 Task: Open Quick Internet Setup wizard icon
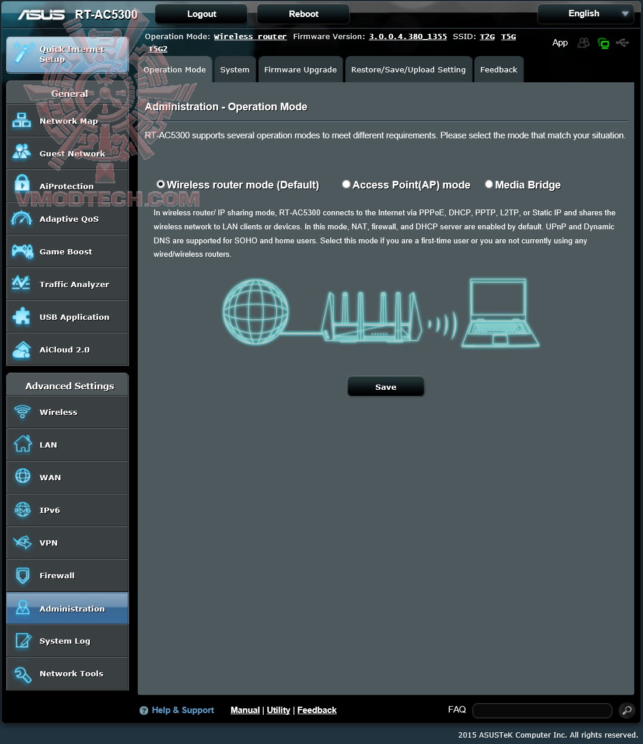[23, 54]
